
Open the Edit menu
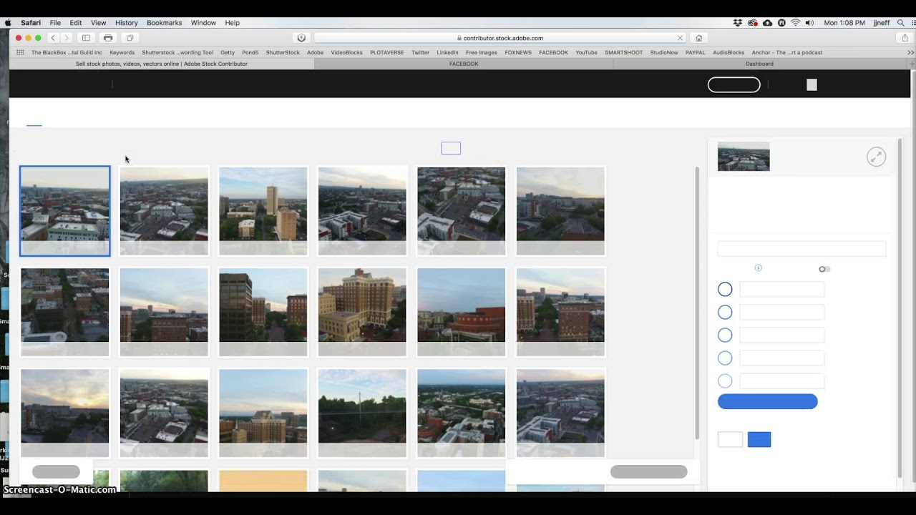76,23
